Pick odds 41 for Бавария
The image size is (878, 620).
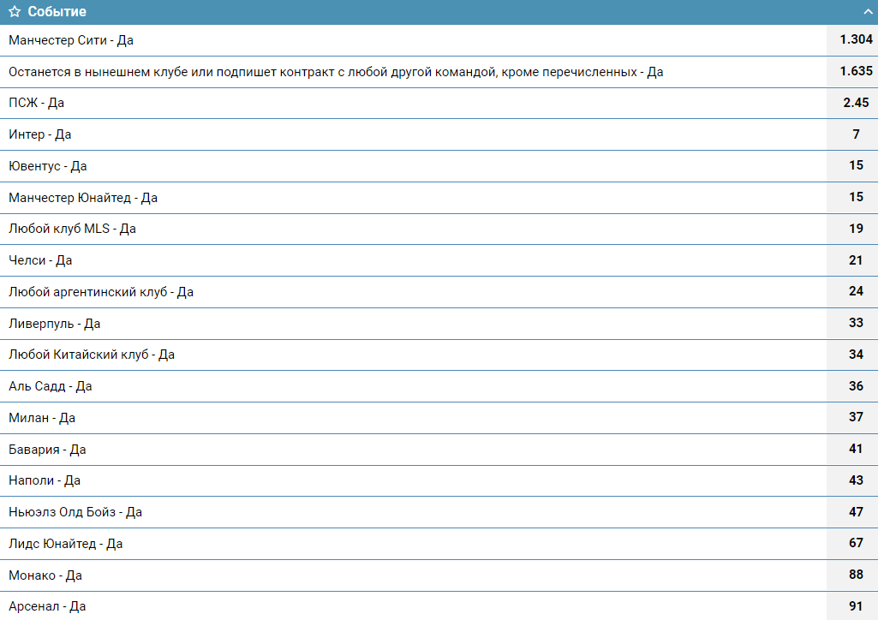(852, 450)
